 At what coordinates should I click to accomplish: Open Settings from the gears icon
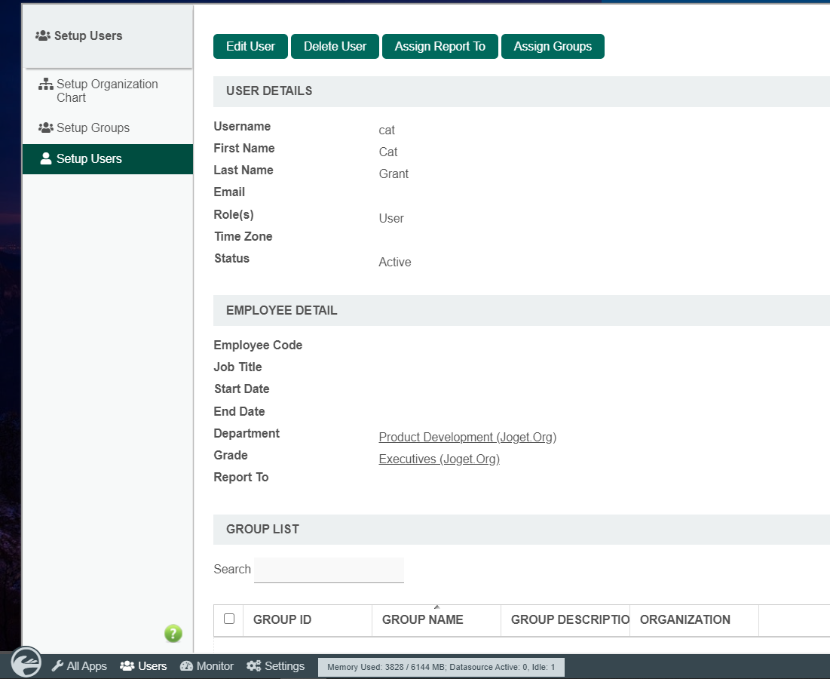pos(276,666)
